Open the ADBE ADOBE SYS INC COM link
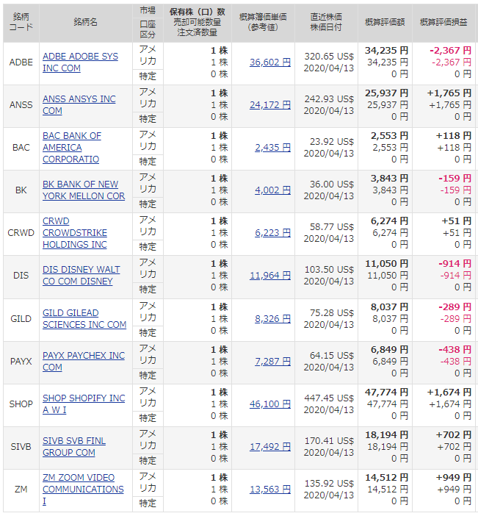Screen dimensions: 478x516 (x=80, y=62)
